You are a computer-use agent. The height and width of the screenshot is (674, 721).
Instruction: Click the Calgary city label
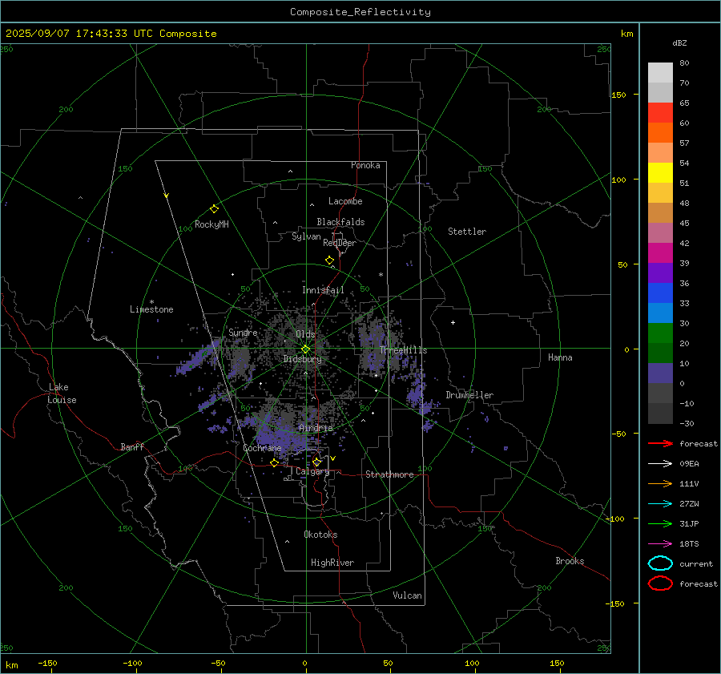[312, 471]
